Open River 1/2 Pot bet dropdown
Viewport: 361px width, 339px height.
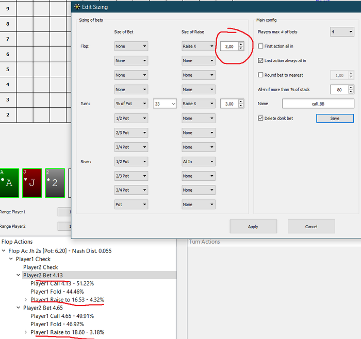coord(131,161)
